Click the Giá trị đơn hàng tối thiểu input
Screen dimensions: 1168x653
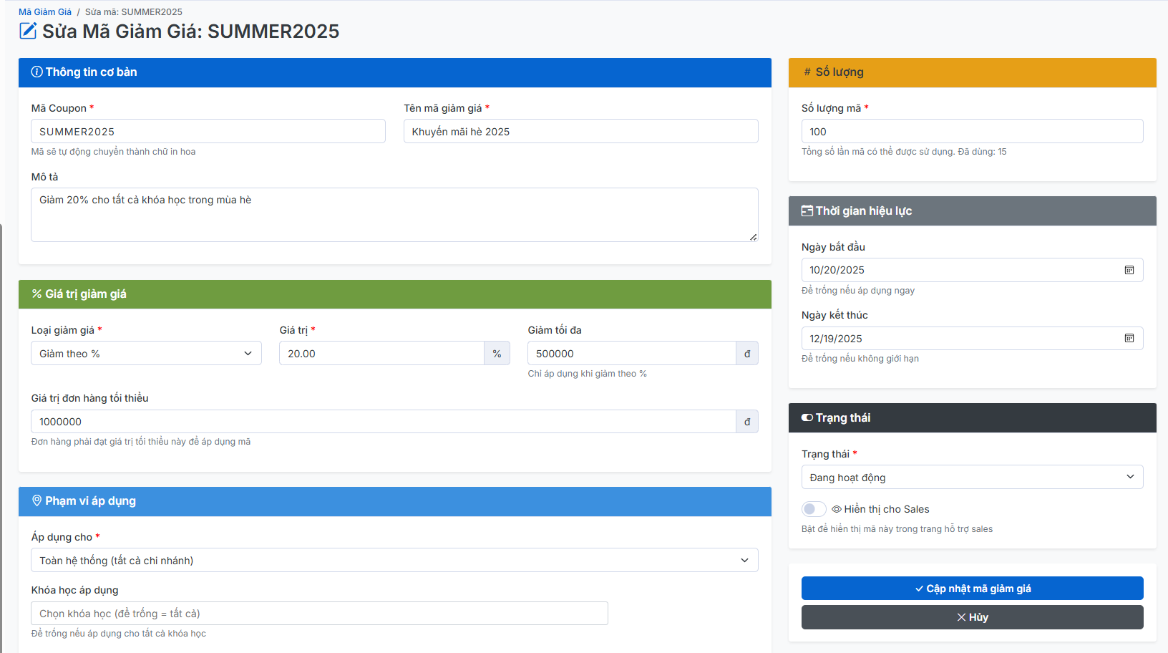(383, 422)
